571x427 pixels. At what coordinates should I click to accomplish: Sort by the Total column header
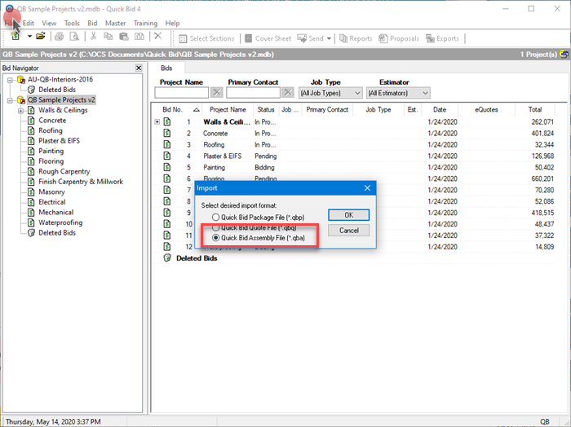coord(535,109)
